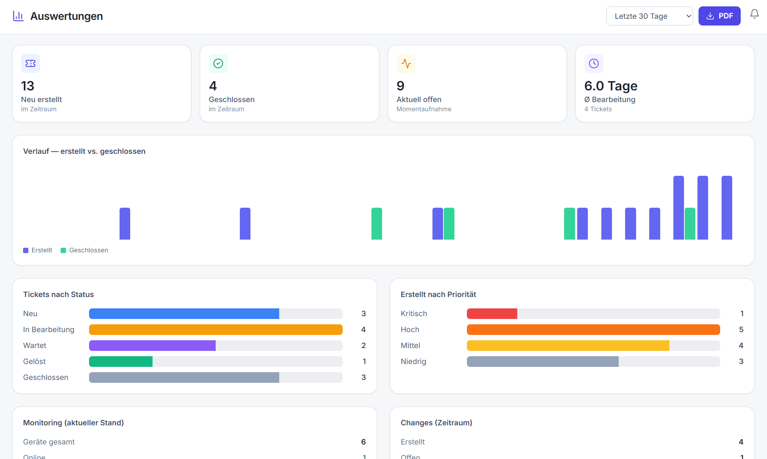767x459 pixels.
Task: Export report with the PDF button
Action: click(719, 16)
